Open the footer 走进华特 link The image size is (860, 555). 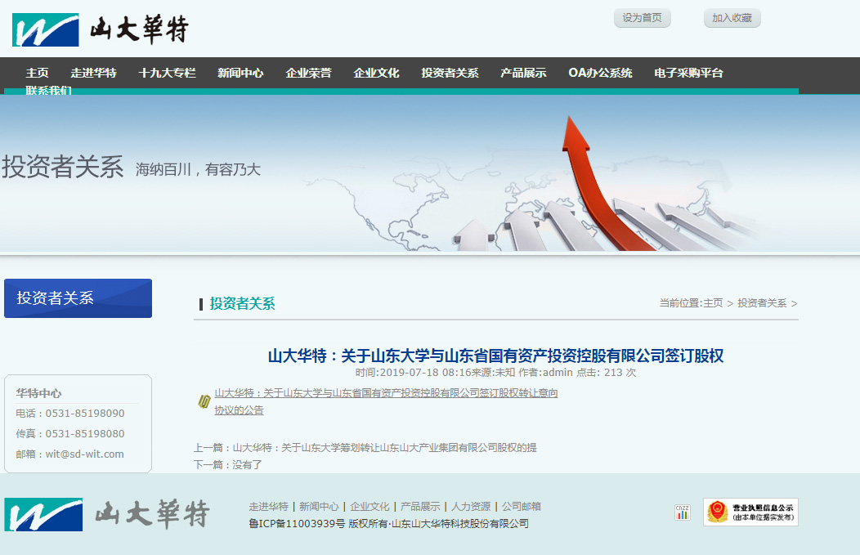point(269,506)
